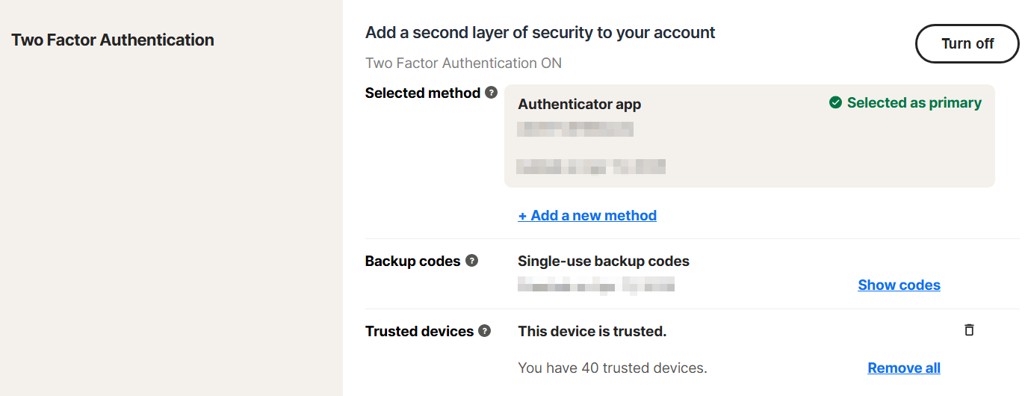The width and height of the screenshot is (1025, 396).
Task: Click the Selected method label
Action: [423, 93]
